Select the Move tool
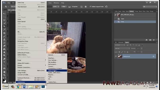 coord(4,13)
